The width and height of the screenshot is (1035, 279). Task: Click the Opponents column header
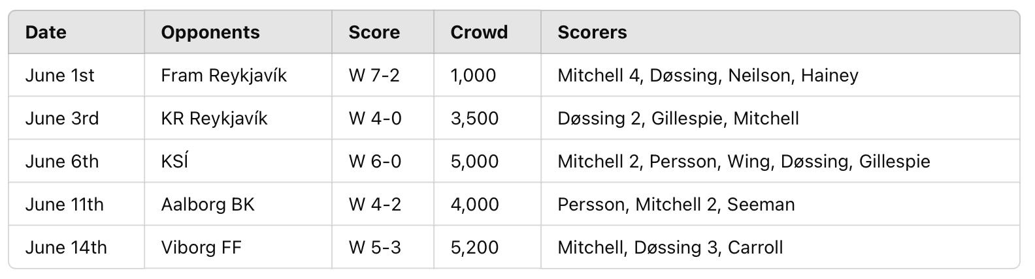pyautogui.click(x=210, y=33)
